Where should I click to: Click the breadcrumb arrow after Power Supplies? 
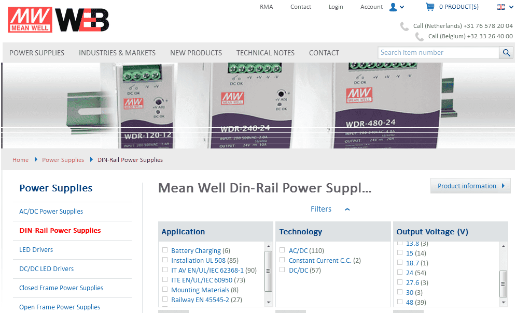pyautogui.click(x=91, y=159)
